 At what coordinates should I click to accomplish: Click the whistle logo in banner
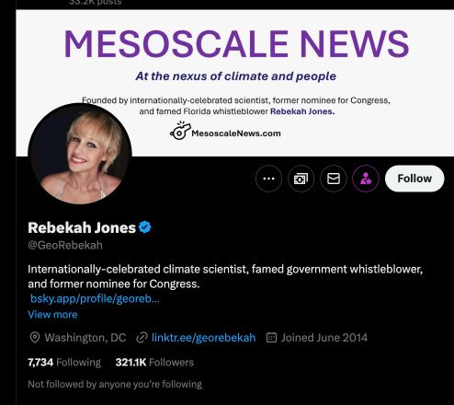coord(180,131)
